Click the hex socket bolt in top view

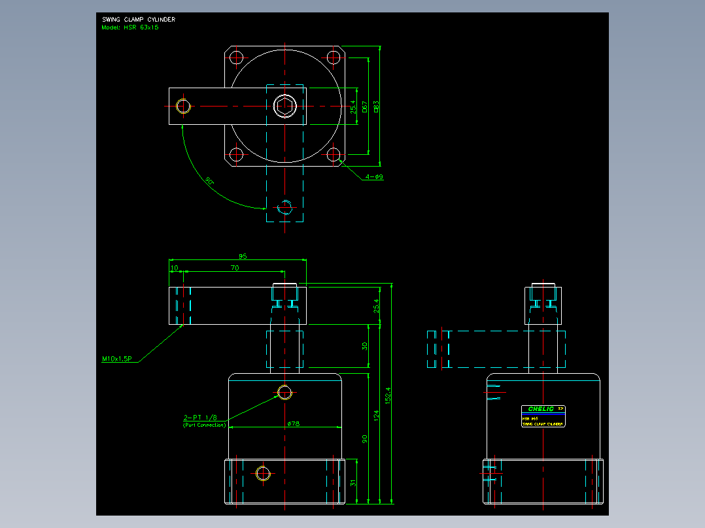(x=285, y=107)
